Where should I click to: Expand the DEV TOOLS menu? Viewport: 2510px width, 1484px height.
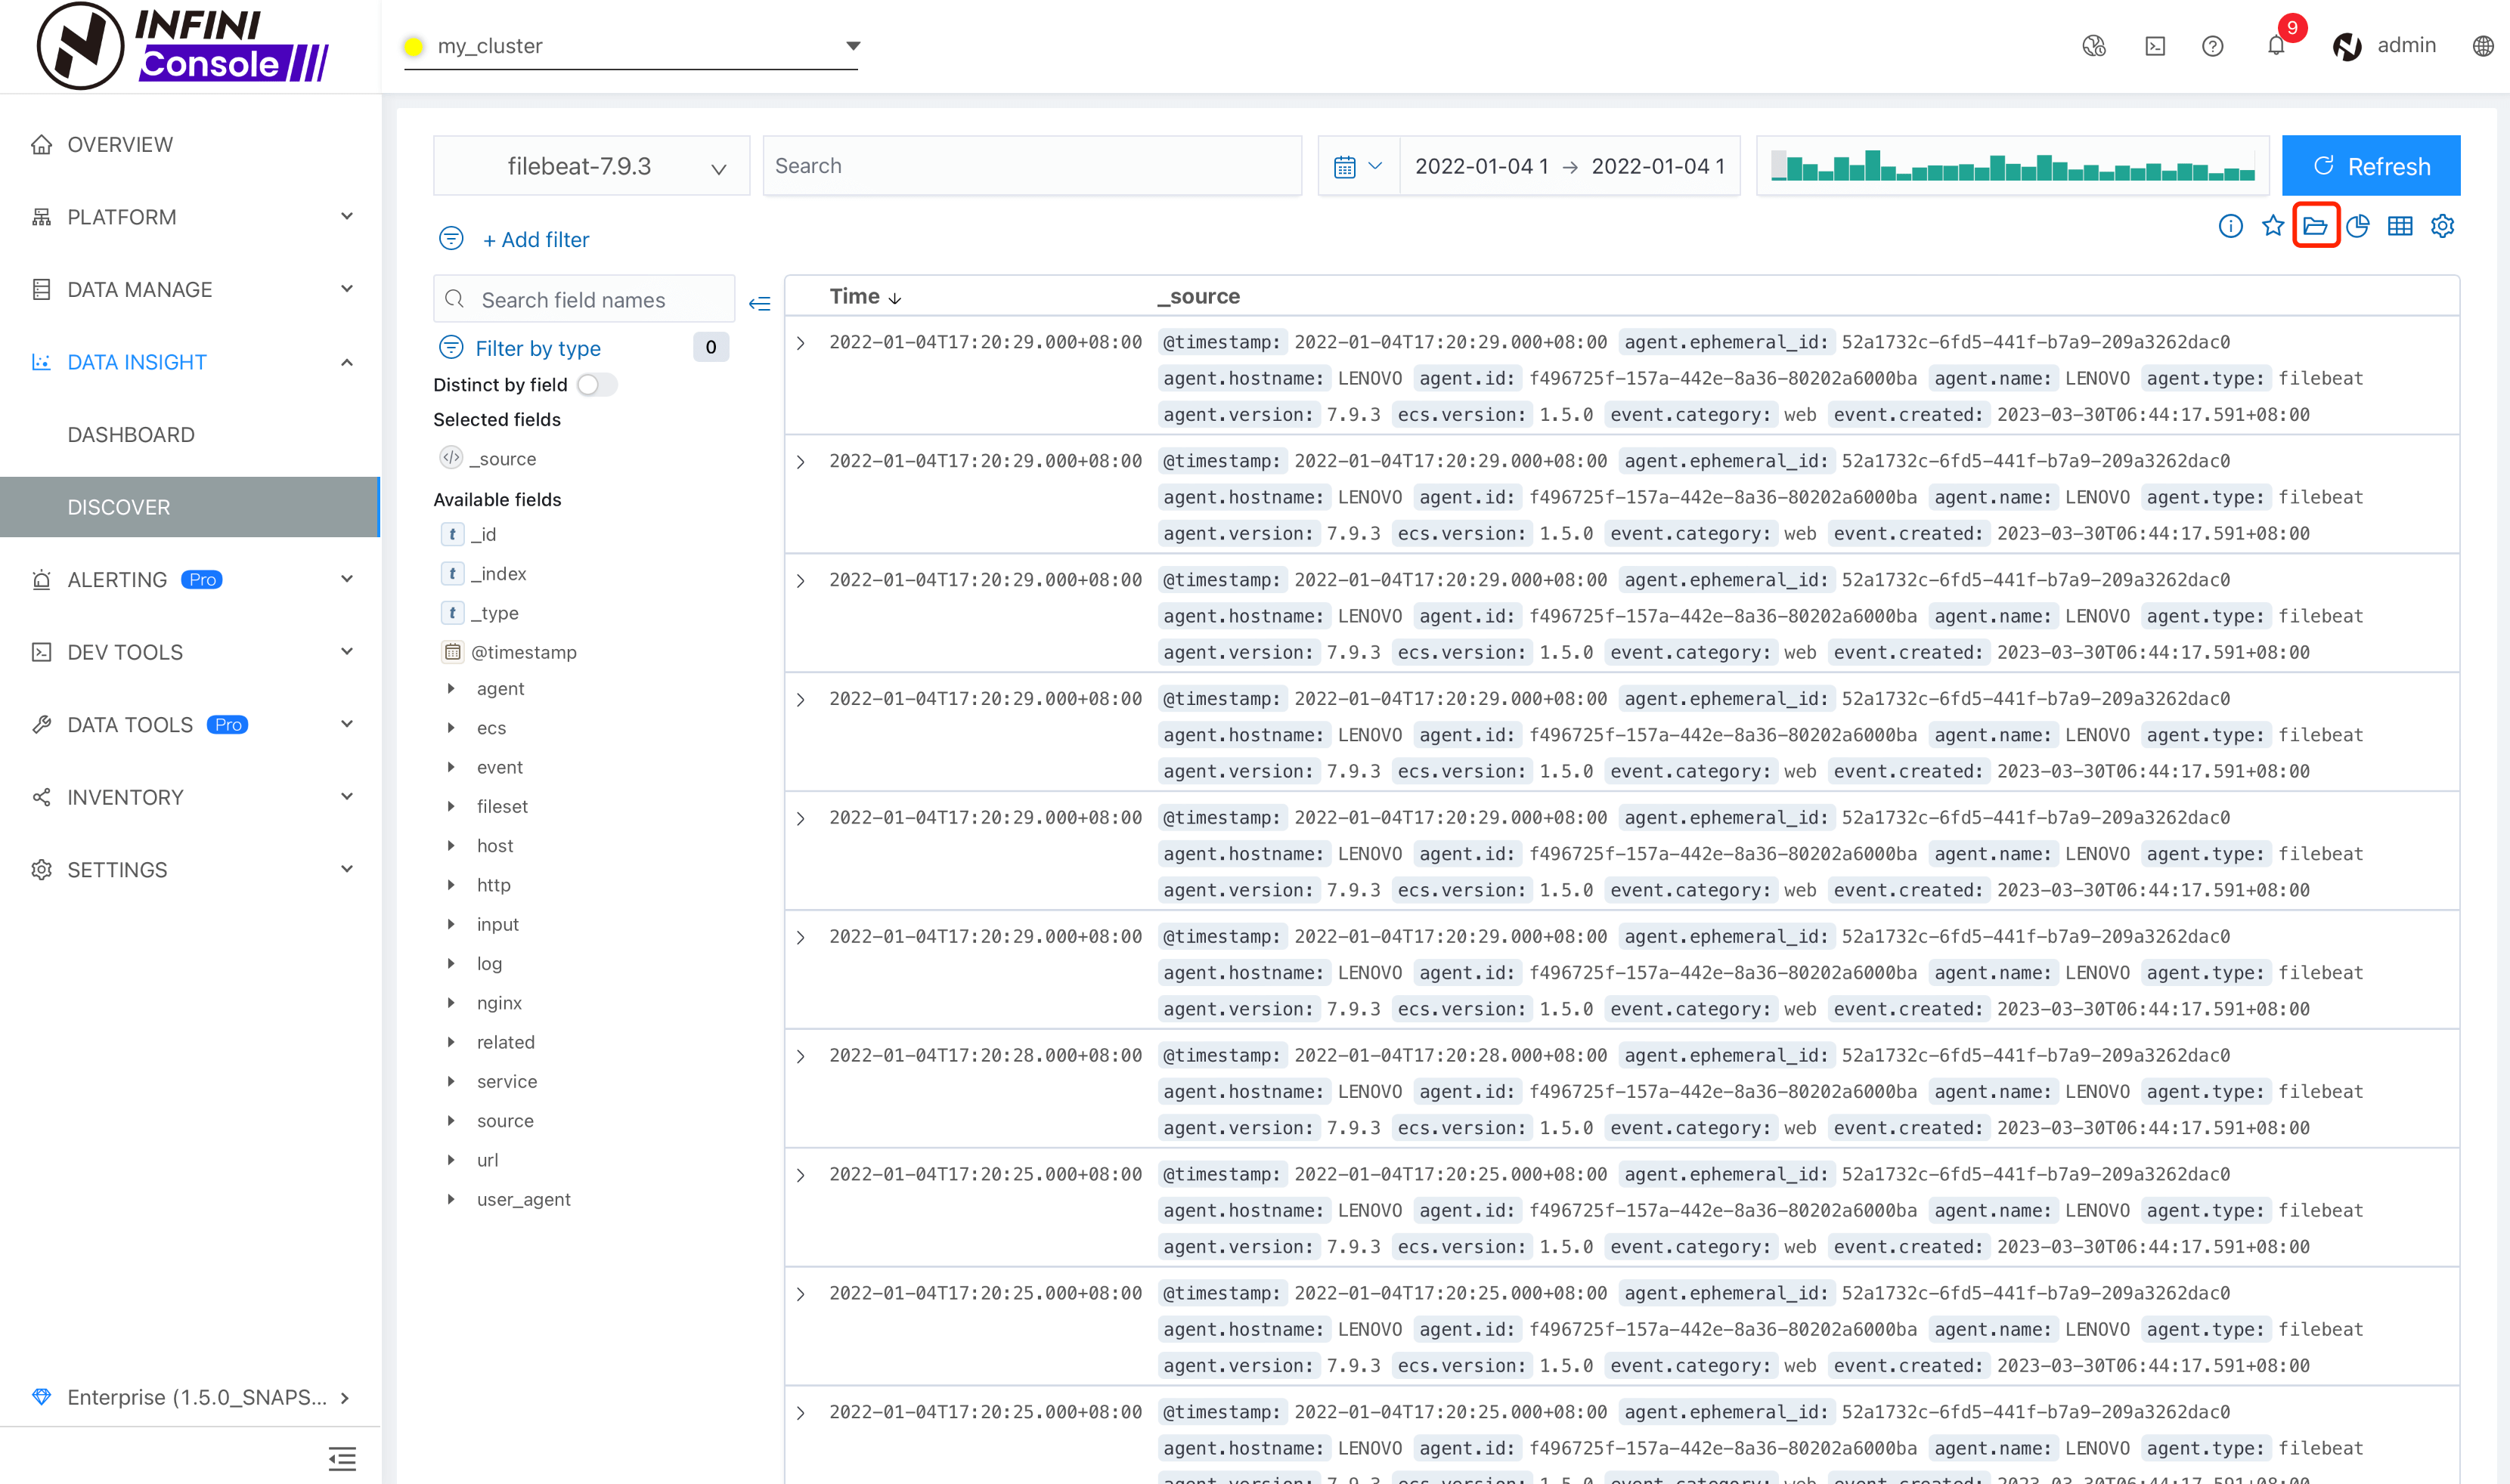[190, 652]
